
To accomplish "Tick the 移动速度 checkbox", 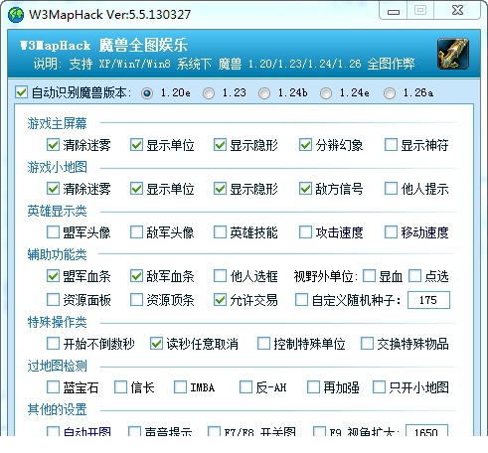I will (x=391, y=232).
